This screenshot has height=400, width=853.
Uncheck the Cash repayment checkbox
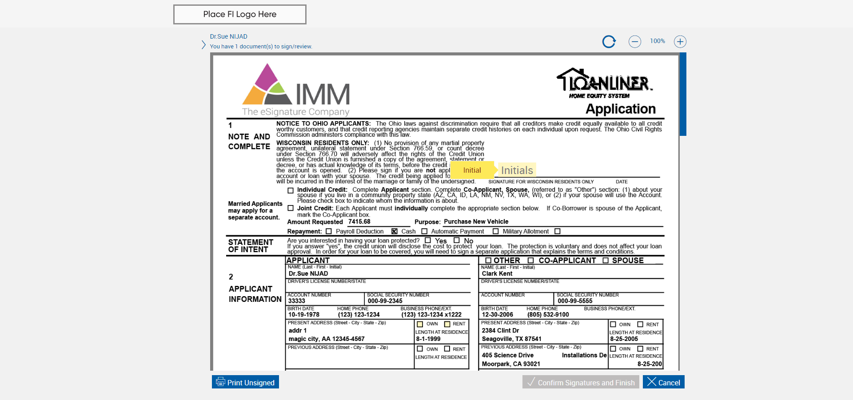(x=395, y=231)
